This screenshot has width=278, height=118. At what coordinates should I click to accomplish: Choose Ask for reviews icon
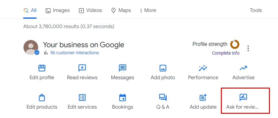click(243, 97)
